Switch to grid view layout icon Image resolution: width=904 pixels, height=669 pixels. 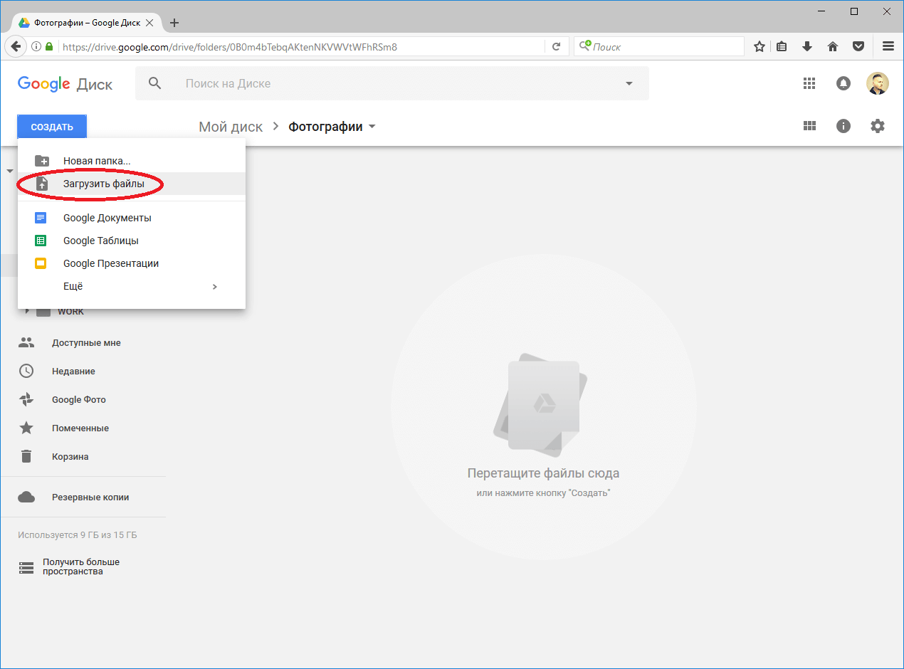[809, 126]
